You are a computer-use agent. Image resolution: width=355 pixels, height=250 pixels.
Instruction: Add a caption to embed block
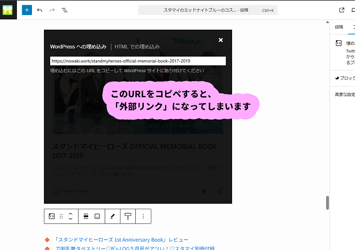97,216
